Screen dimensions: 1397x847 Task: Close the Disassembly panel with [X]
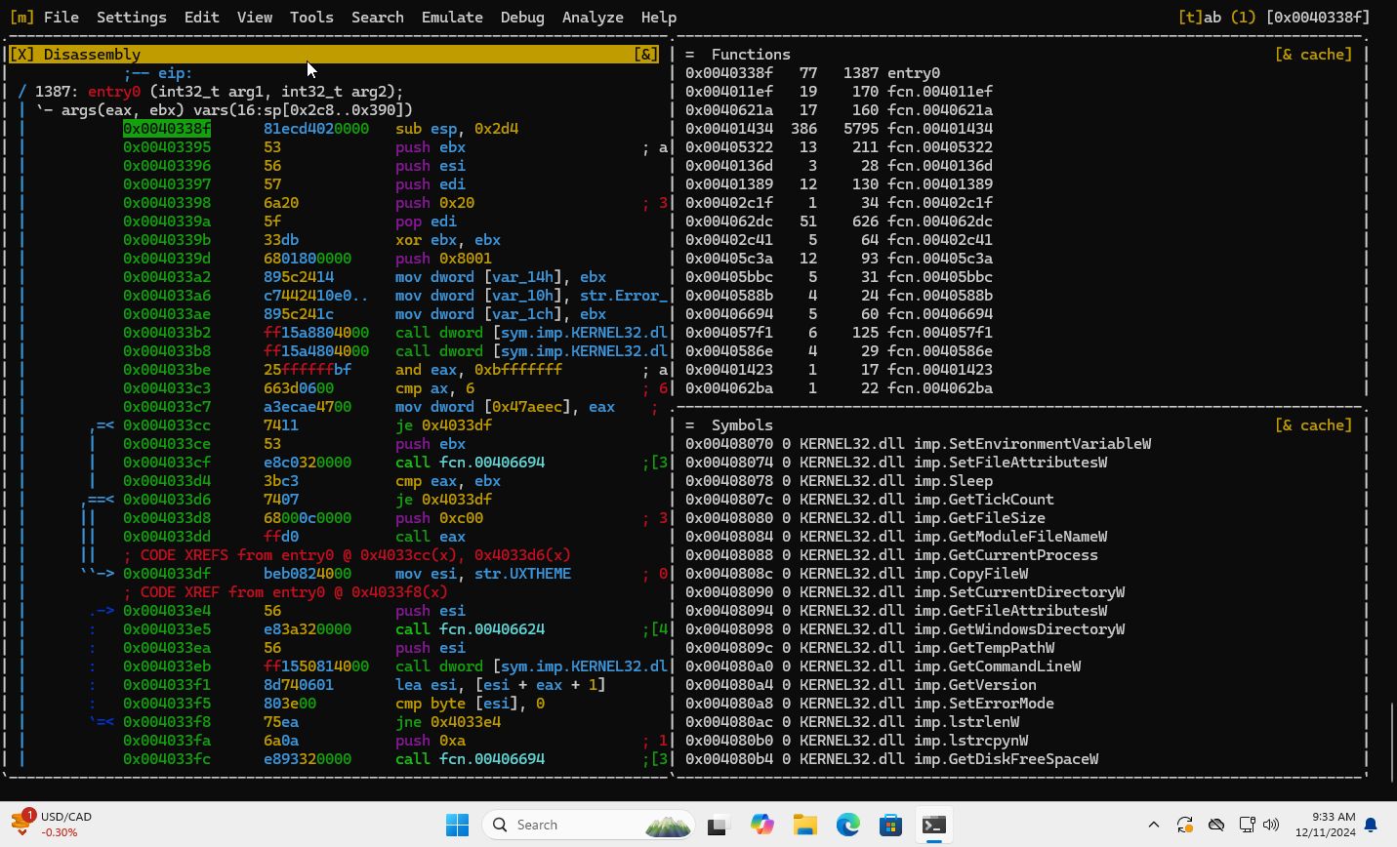[x=21, y=55]
